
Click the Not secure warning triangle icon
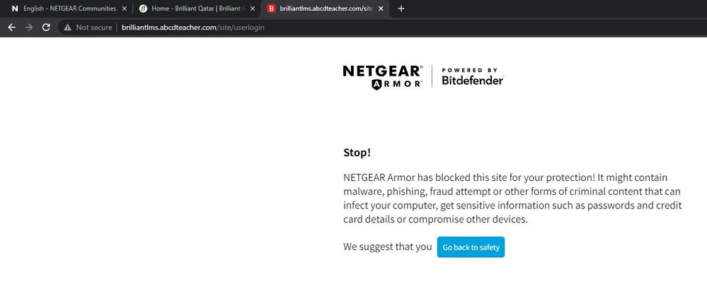pyautogui.click(x=67, y=28)
